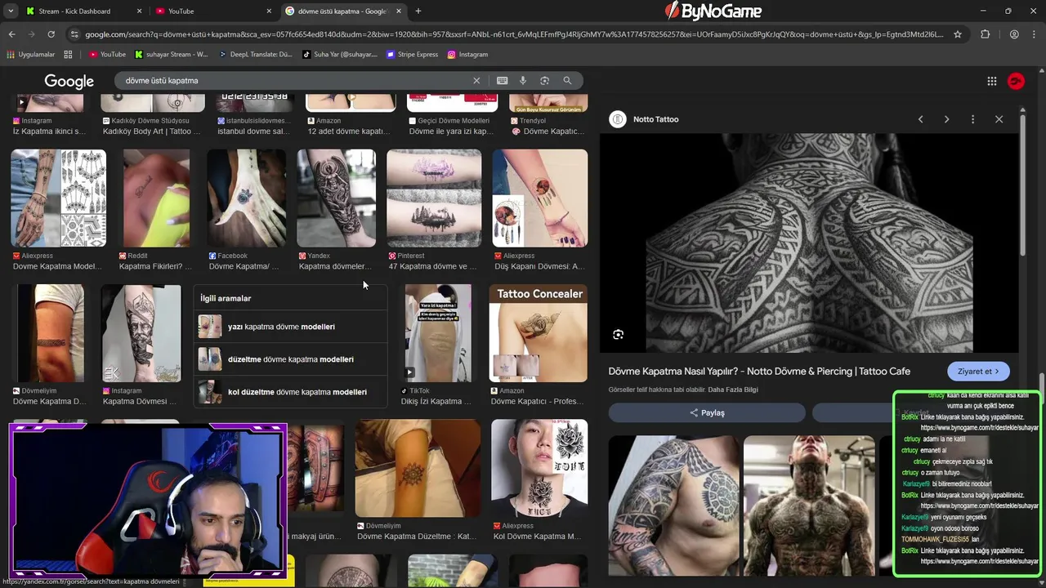Open Dövme Kapatma Düzeltme result image
Viewport: 1046px width, 588px height.
coord(418,468)
